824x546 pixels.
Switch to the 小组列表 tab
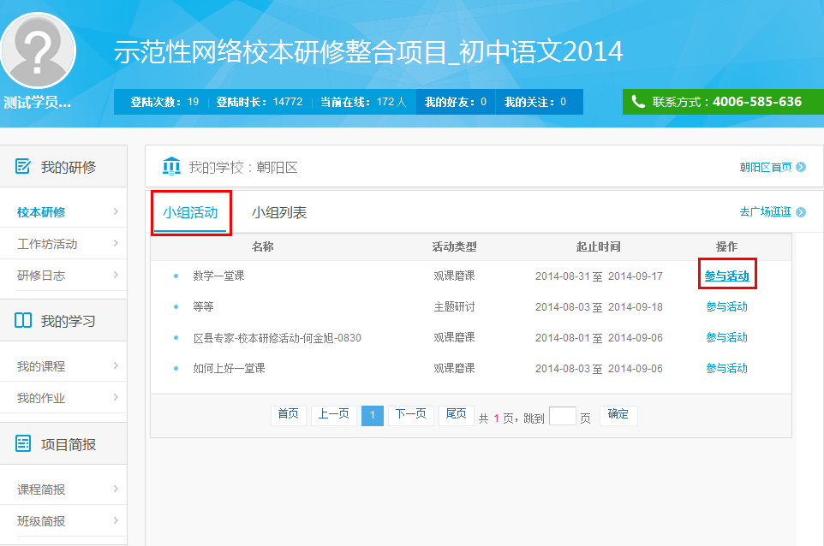pos(279,213)
